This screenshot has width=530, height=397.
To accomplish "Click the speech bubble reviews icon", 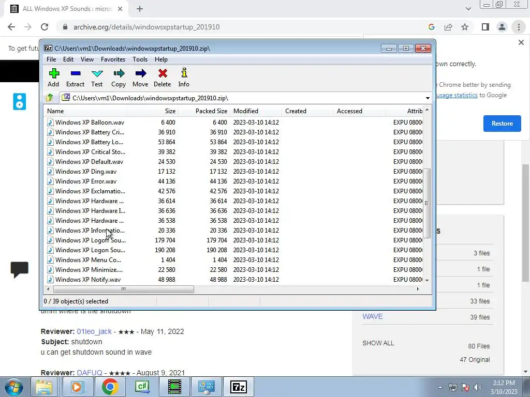I will point(19,269).
